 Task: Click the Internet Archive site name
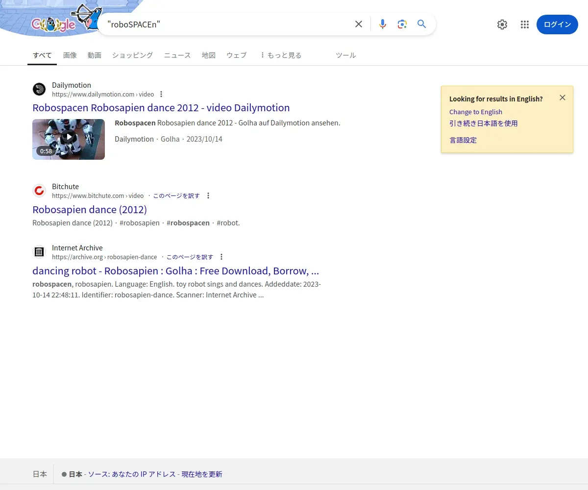pos(77,248)
